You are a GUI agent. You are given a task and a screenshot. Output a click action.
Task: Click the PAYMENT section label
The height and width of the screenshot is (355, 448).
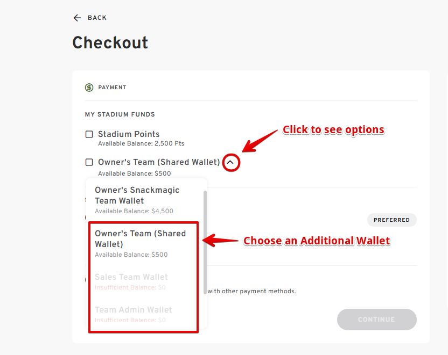112,88
